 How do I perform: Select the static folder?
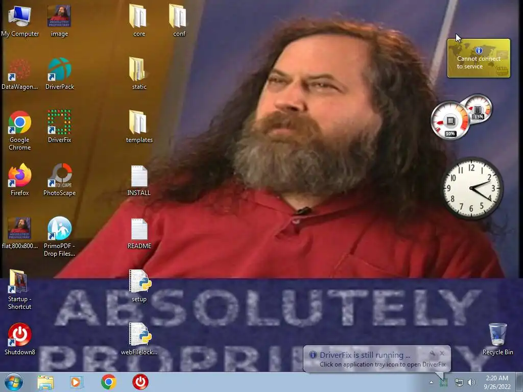[139, 74]
